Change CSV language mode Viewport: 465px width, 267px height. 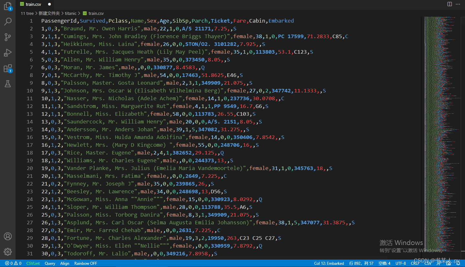click(428, 263)
